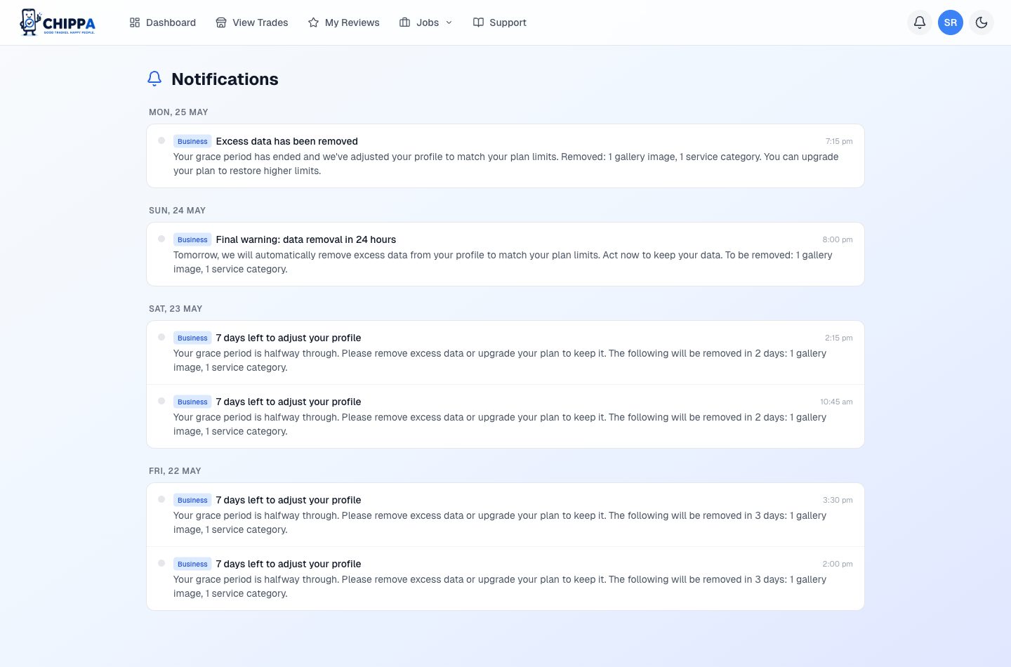The image size is (1011, 667).
Task: Open the 10:45 am '7 days left' notification
Action: point(505,416)
